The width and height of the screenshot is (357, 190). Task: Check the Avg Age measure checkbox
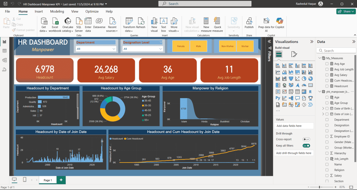(327, 64)
